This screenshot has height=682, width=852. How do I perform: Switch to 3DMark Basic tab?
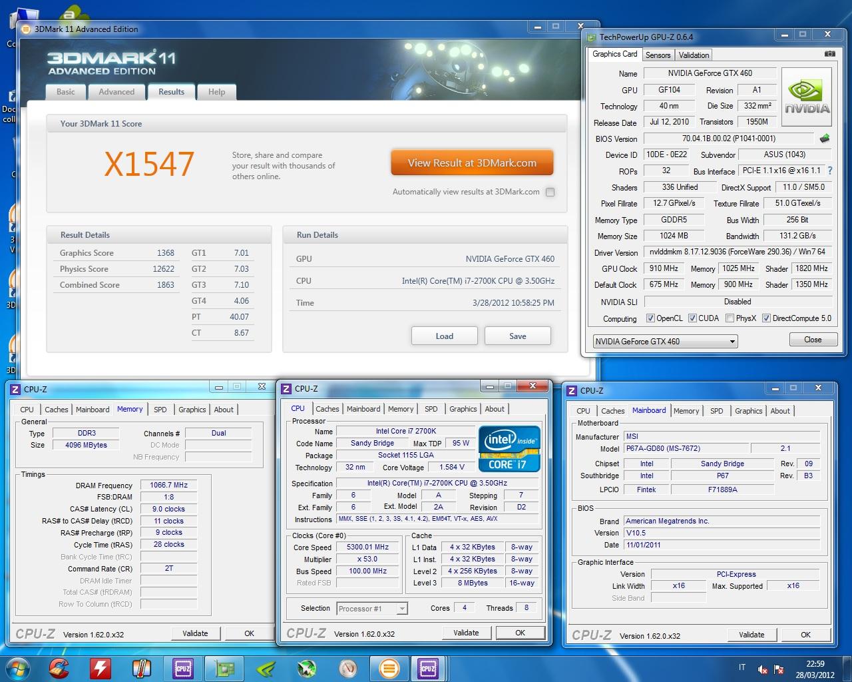pos(66,92)
